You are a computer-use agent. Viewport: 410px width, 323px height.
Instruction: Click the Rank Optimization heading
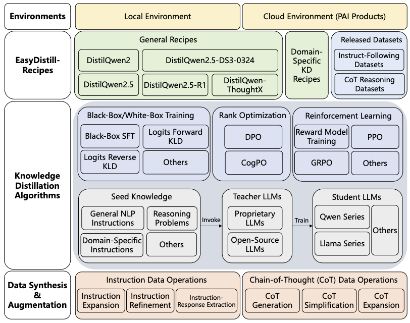coord(252,116)
